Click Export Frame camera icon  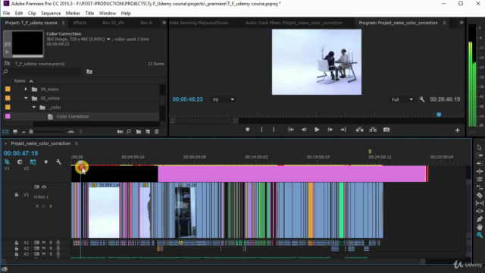[x=386, y=130]
